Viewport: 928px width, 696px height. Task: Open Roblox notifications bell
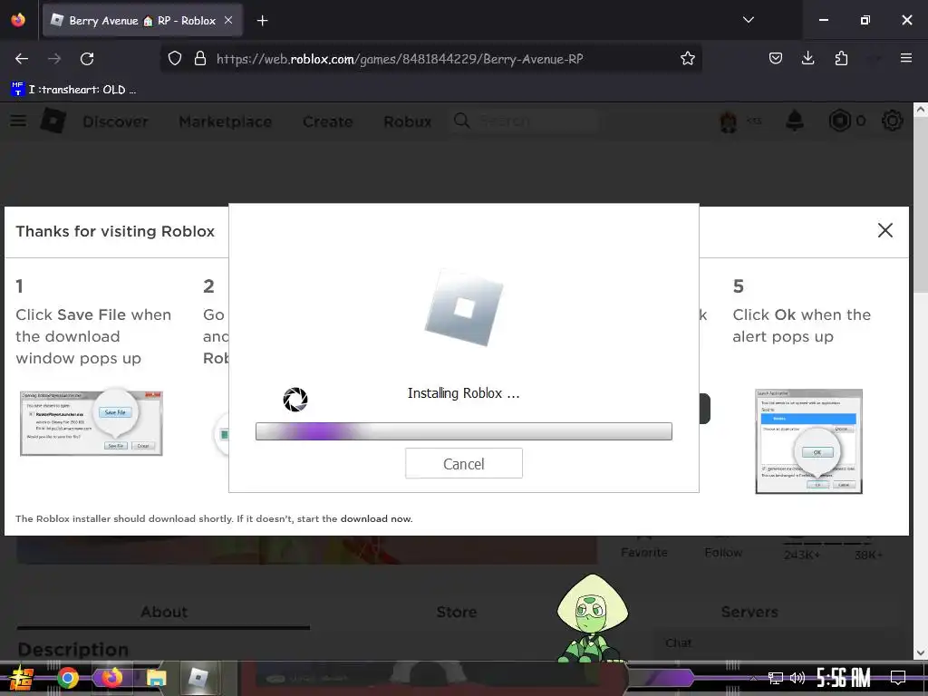[794, 121]
